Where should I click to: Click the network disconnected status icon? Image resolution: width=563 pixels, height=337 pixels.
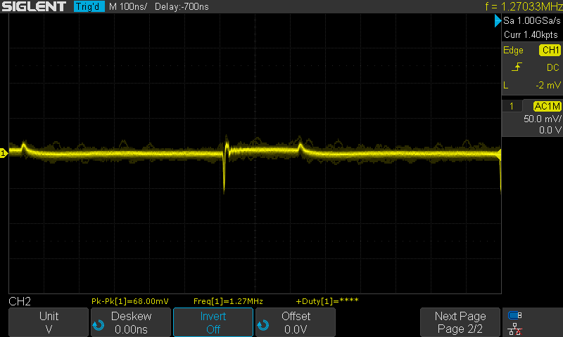click(515, 329)
